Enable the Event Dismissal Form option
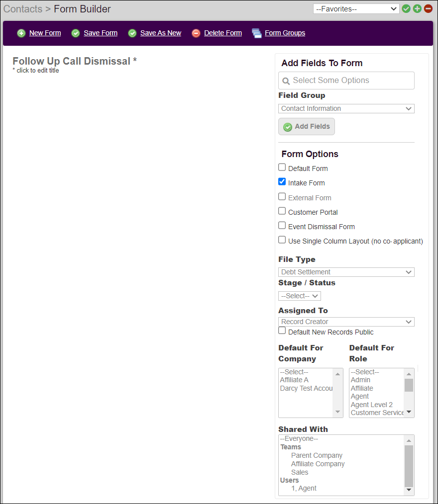The height and width of the screenshot is (504, 438). coord(282,225)
